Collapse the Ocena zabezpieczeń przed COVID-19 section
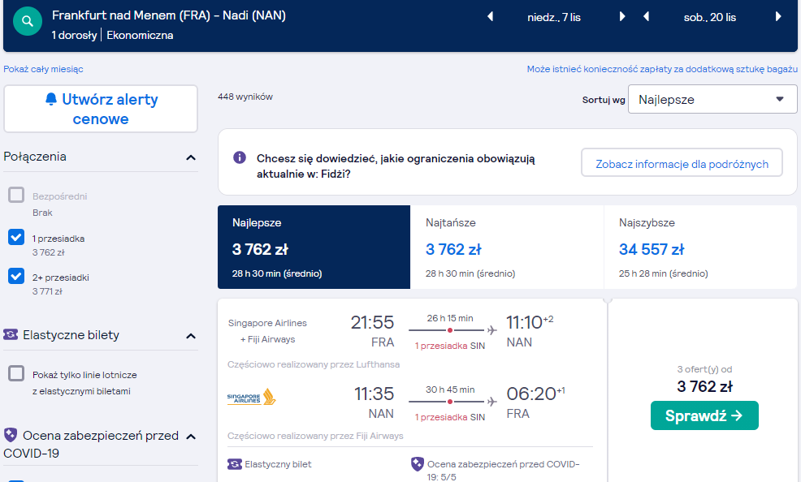Screen dimensions: 801x482 click(x=191, y=437)
